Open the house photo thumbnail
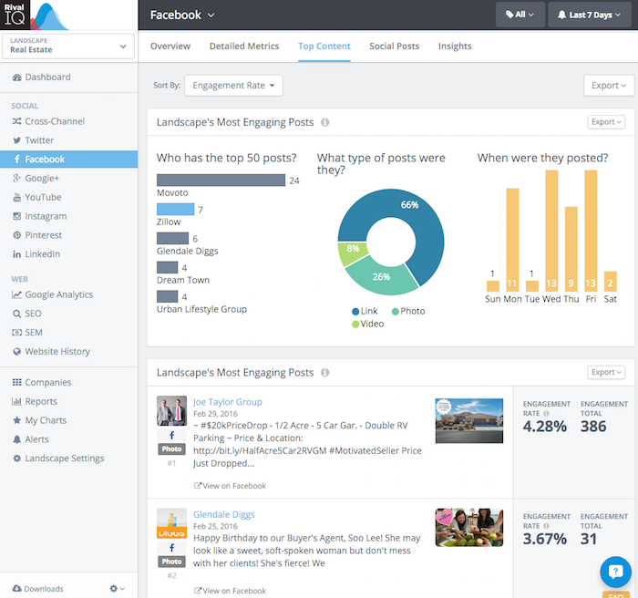 pos(469,421)
